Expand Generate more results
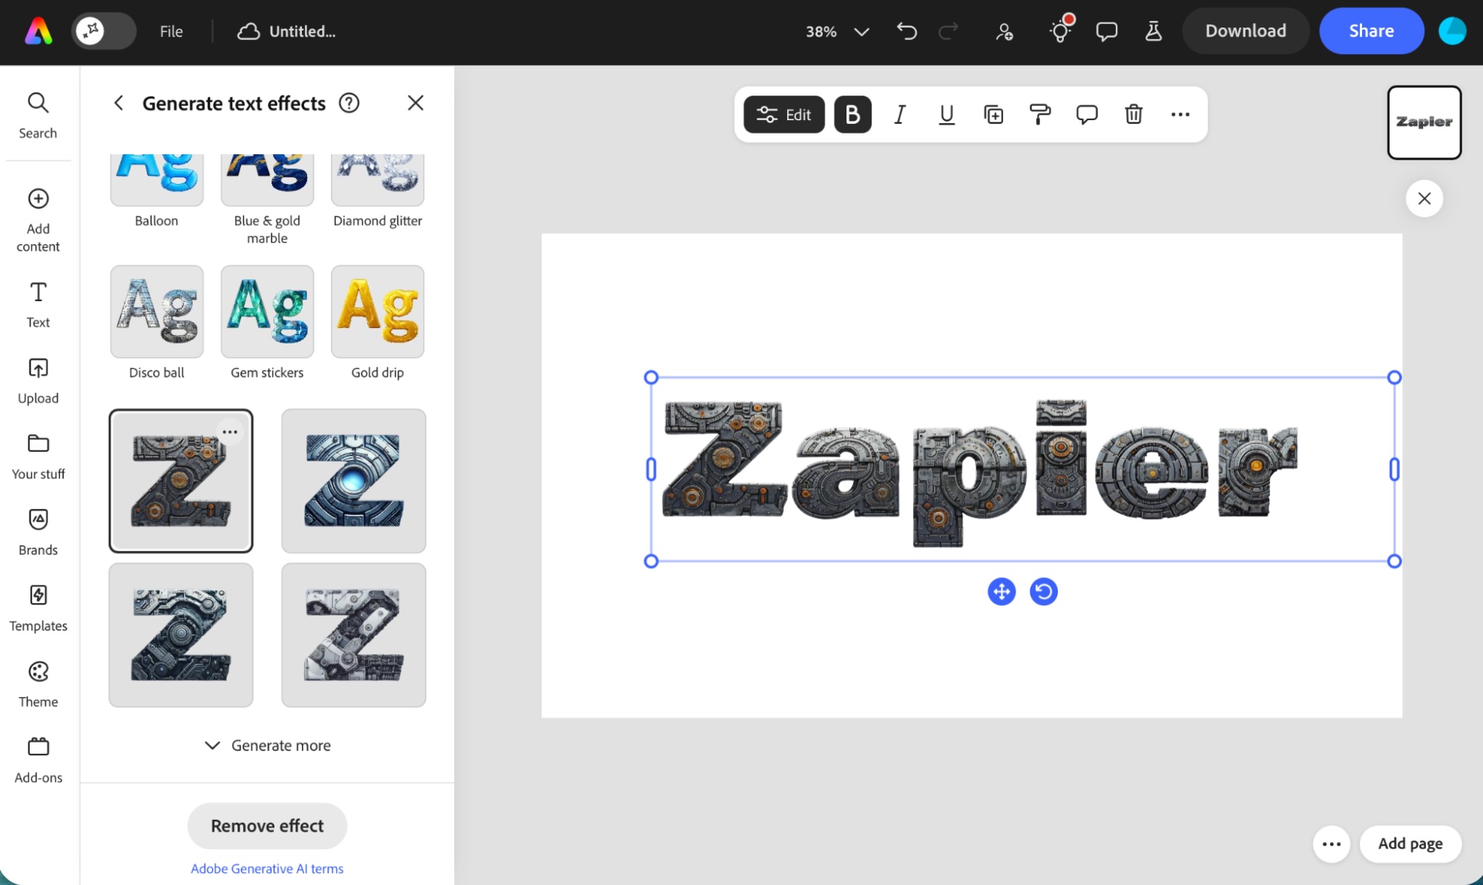Viewport: 1483px width, 885px height. point(267,746)
